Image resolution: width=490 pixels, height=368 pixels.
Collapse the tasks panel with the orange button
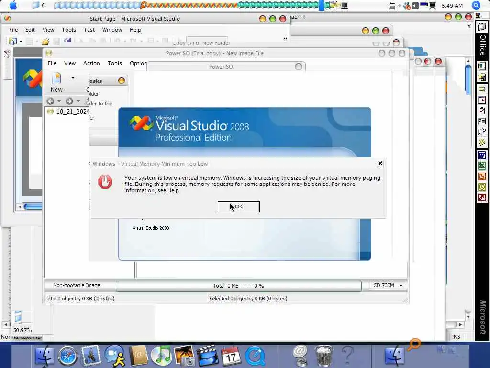tap(122, 80)
